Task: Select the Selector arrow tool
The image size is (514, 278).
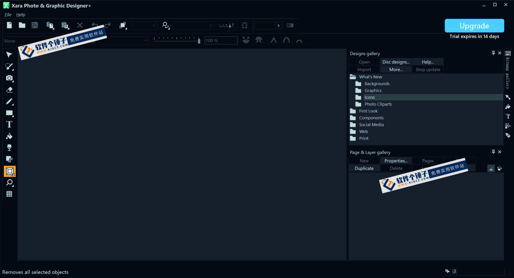Action: click(9, 55)
